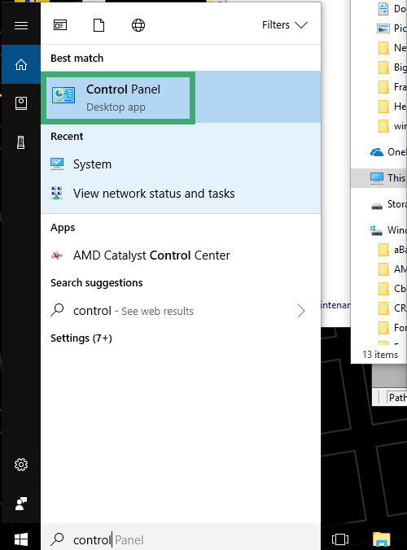
Task: Open Control Panel desktop app result
Action: (x=181, y=98)
